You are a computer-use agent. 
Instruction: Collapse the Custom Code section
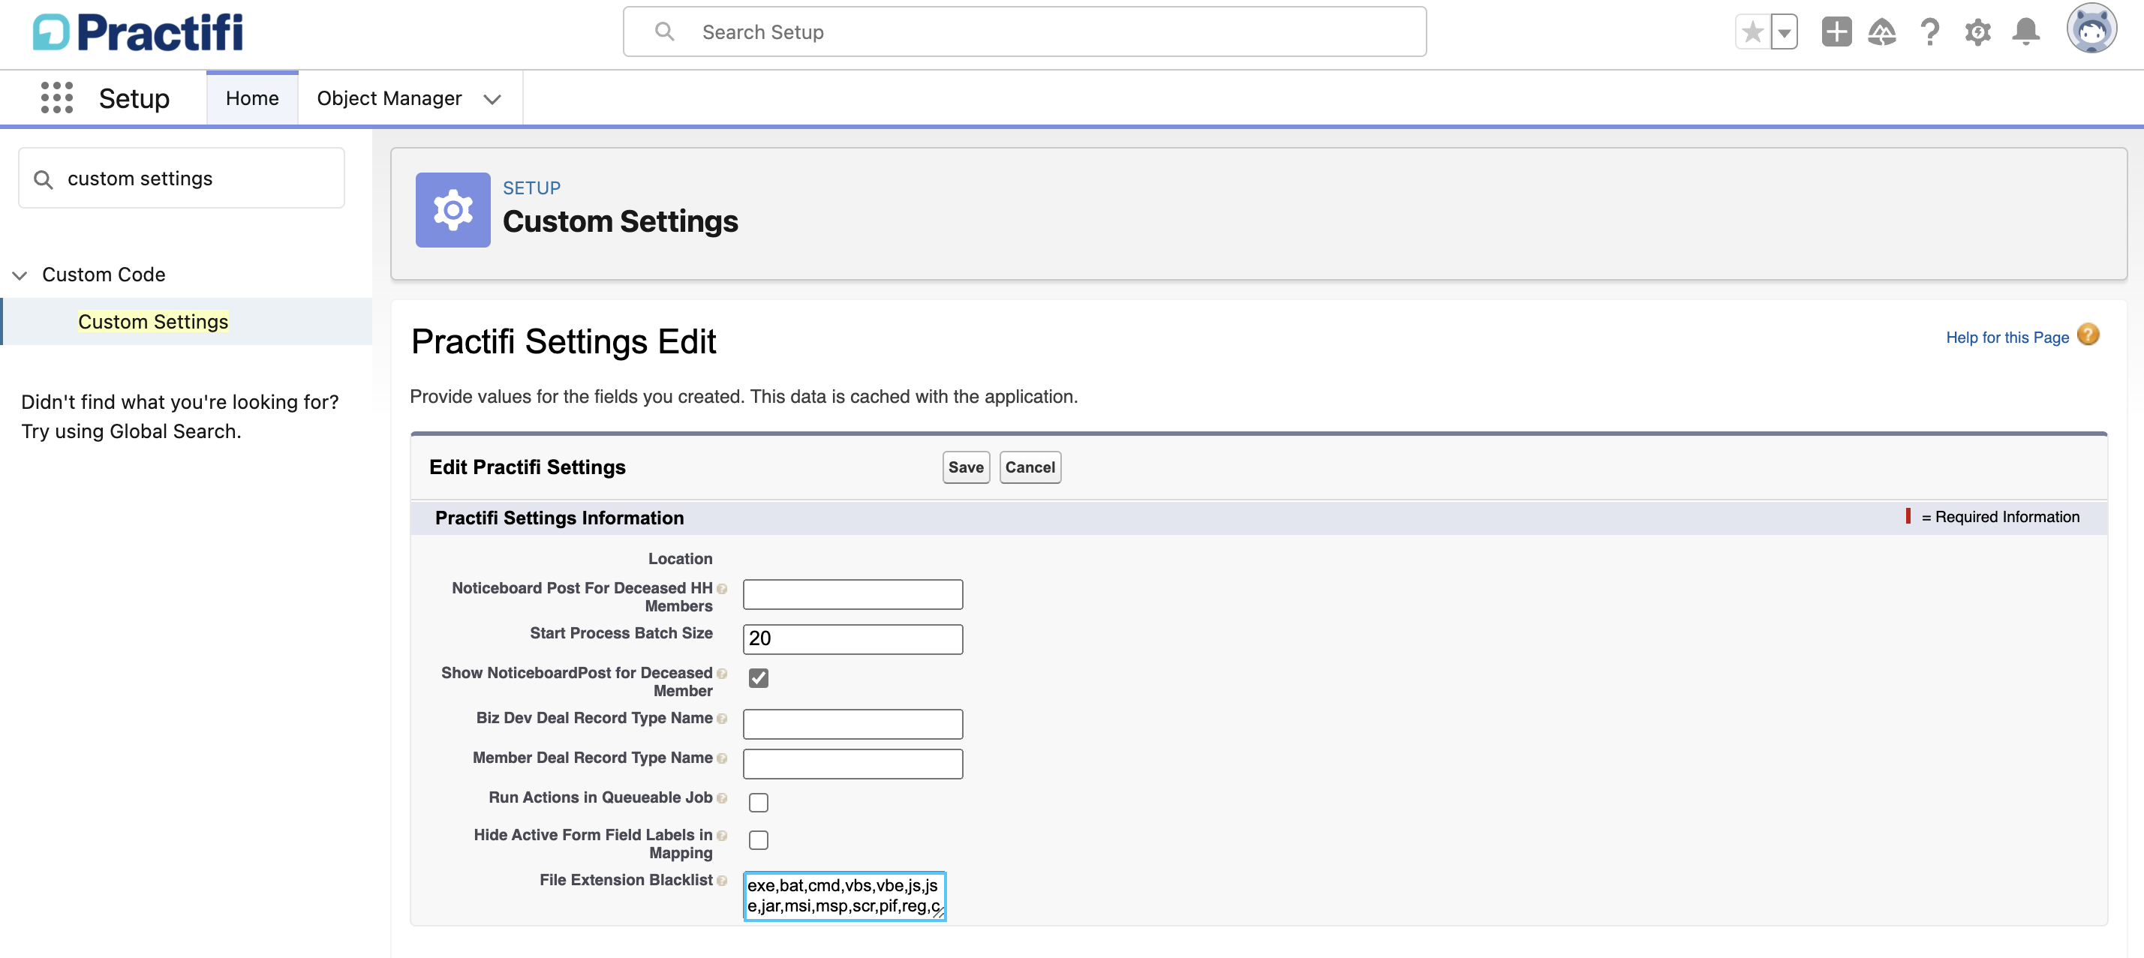coord(20,275)
